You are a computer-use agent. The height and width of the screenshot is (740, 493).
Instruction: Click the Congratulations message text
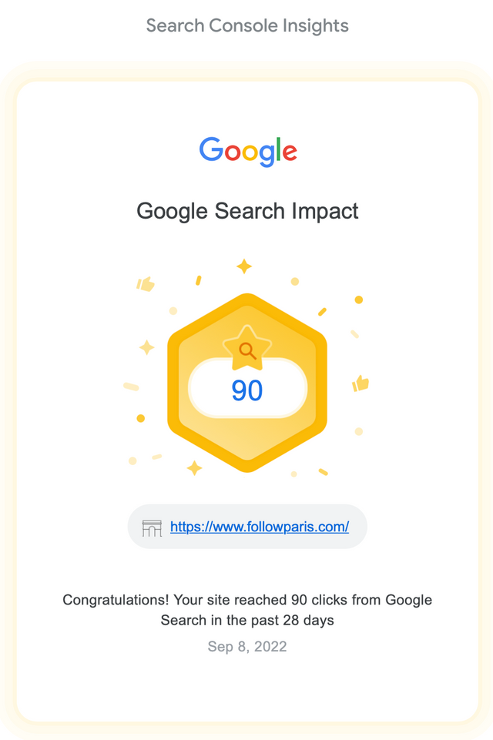(247, 610)
